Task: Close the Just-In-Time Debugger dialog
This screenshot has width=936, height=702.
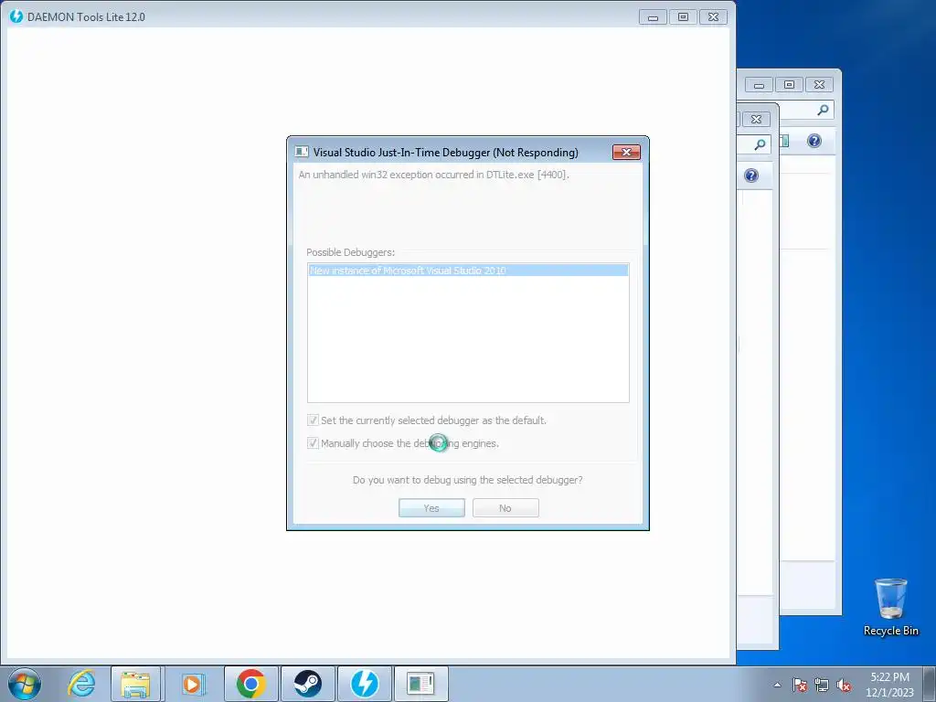Action: pyautogui.click(x=626, y=153)
